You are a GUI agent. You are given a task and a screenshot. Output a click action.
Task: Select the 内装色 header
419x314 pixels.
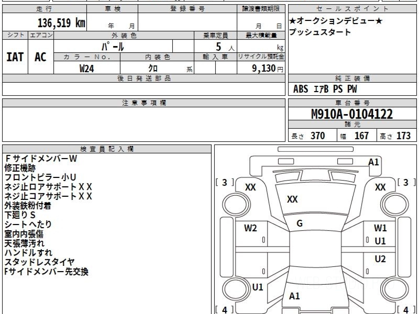point(157,57)
